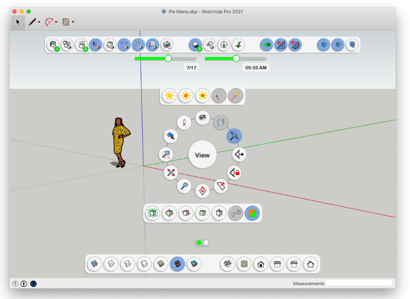Expand the Rectangle tool dropdown arrow
The image size is (410, 299).
pyautogui.click(x=73, y=22)
